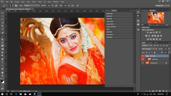The height and width of the screenshot is (96, 171).
Task: Run the HDR Sepia action
Action: (x=119, y=14)
